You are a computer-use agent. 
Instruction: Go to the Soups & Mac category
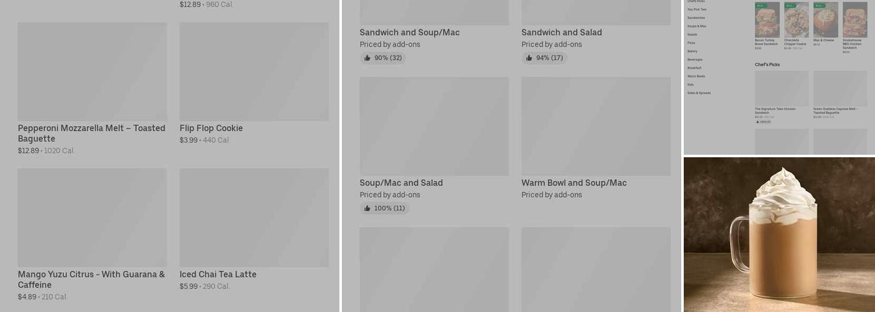[x=696, y=26]
